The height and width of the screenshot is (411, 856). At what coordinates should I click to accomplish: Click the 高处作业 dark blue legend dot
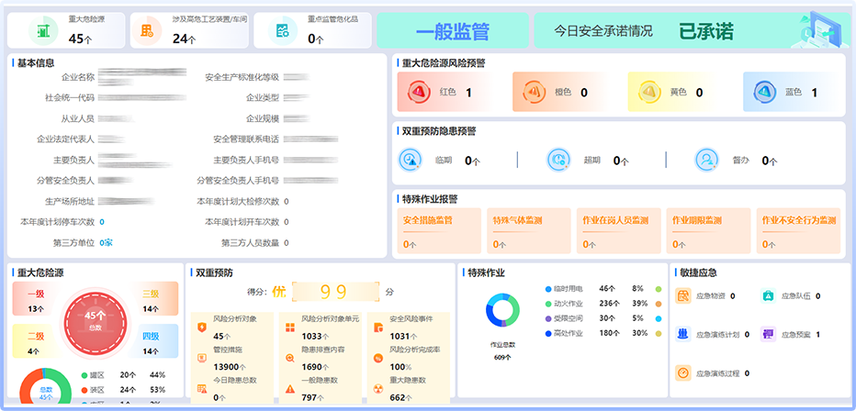tap(548, 334)
